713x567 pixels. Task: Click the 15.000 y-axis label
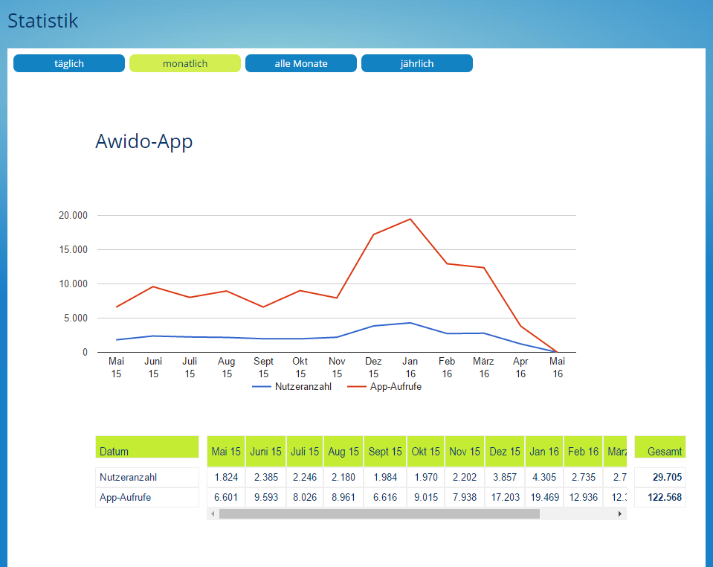coord(73,250)
